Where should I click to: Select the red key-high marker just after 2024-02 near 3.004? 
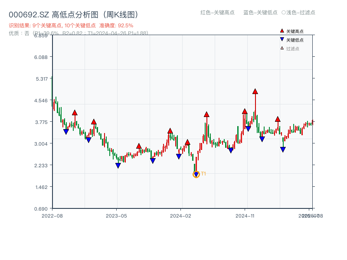[187, 142]
